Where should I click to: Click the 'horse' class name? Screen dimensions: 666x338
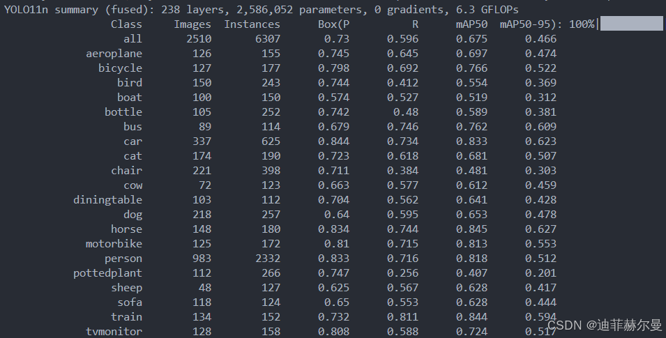point(126,229)
